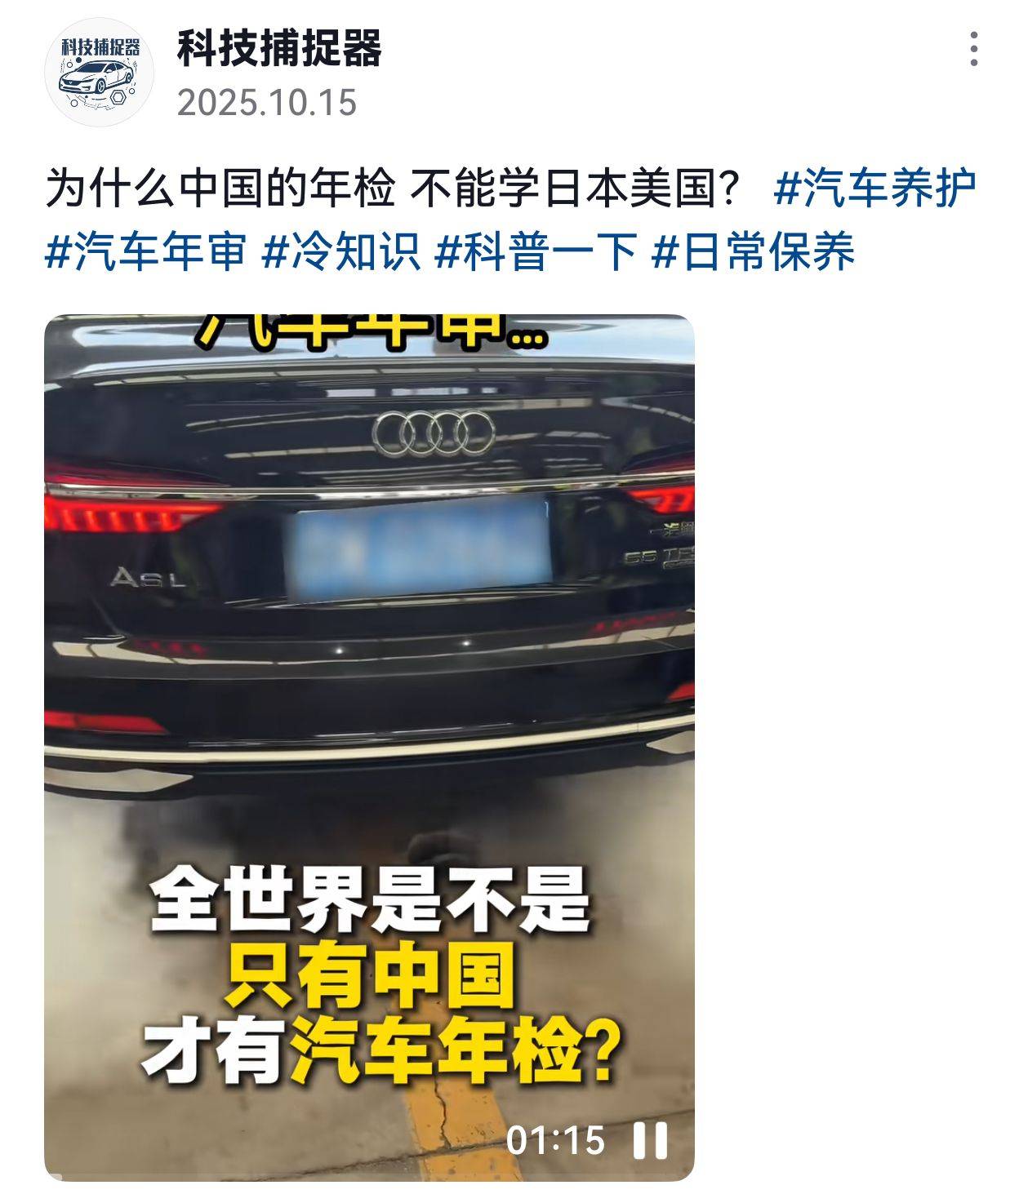This screenshot has height=1203, width=1028.
Task: Open the #汽车年审 hashtag
Action: [145, 251]
